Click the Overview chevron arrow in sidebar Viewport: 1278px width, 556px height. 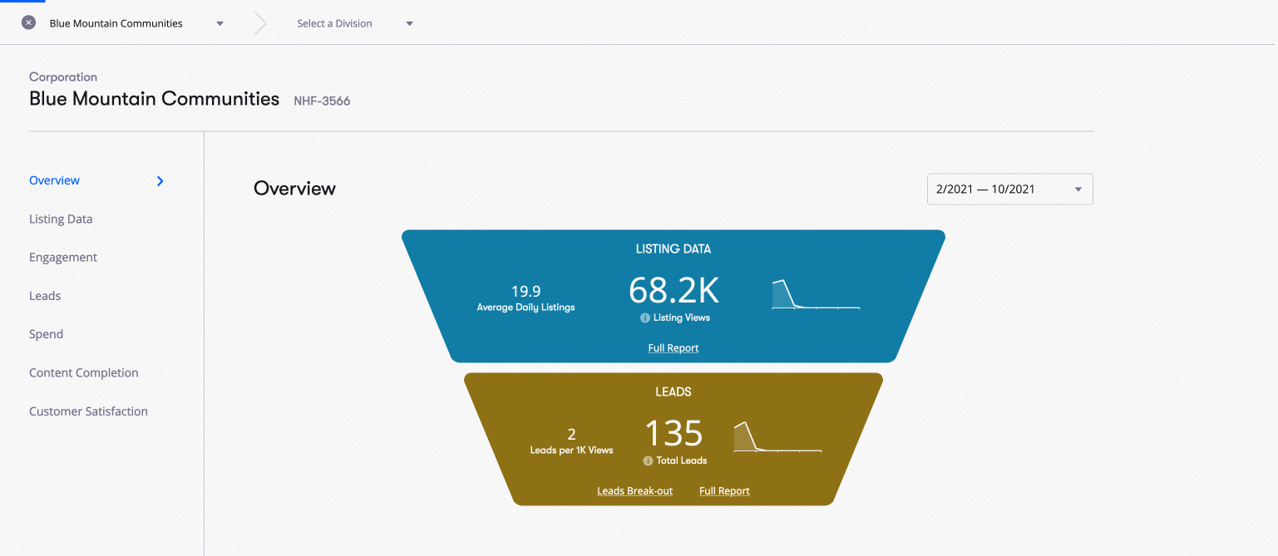[x=160, y=181]
